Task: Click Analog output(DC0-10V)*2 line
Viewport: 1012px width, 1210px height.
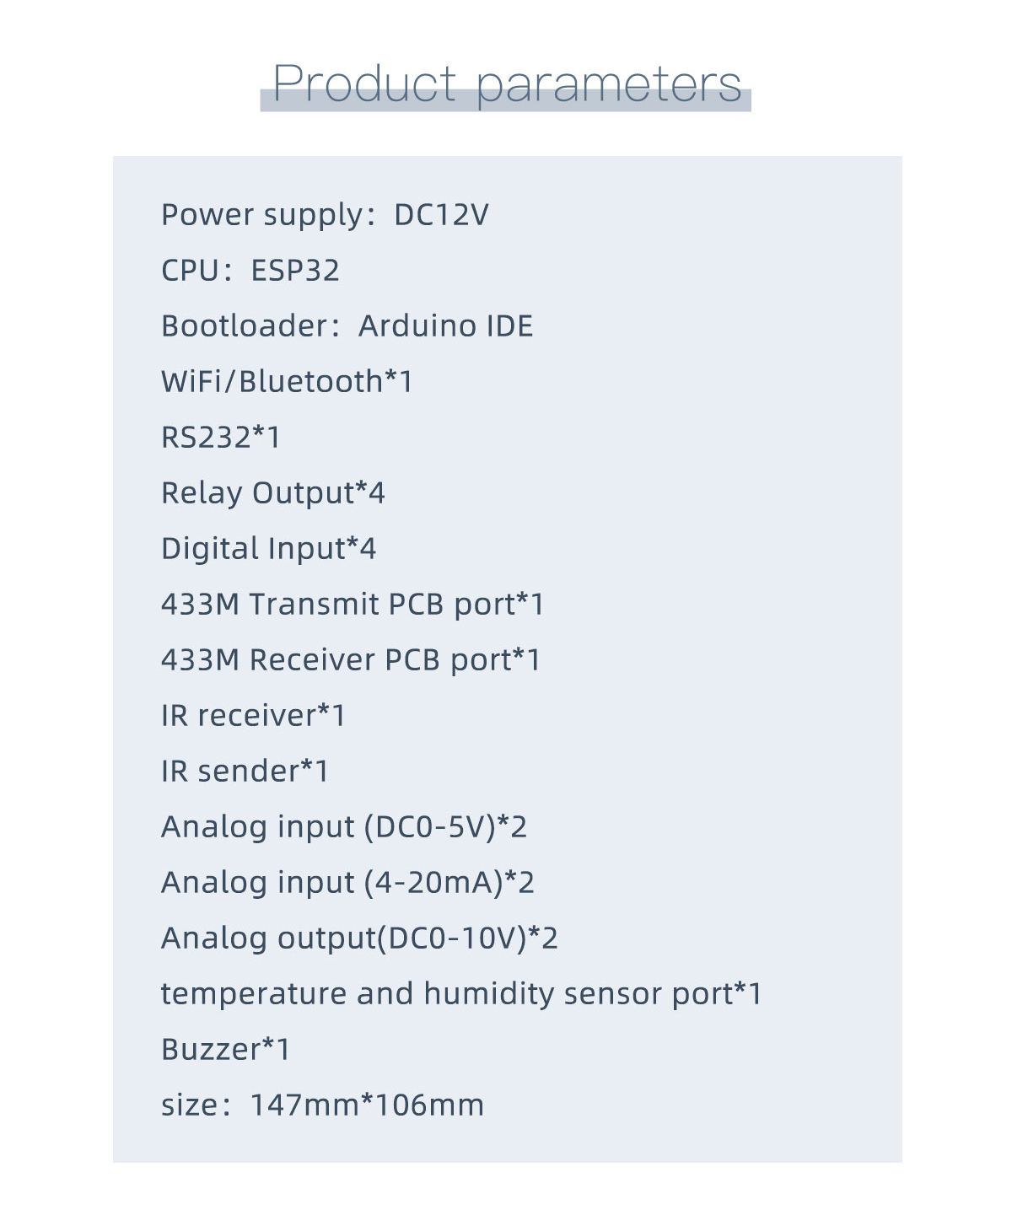Action: coord(359,938)
